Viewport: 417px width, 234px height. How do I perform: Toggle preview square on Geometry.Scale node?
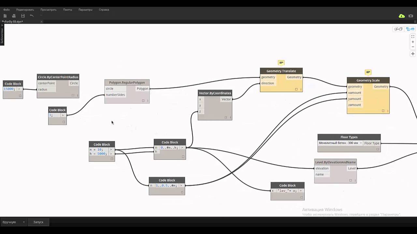[x=383, y=111]
